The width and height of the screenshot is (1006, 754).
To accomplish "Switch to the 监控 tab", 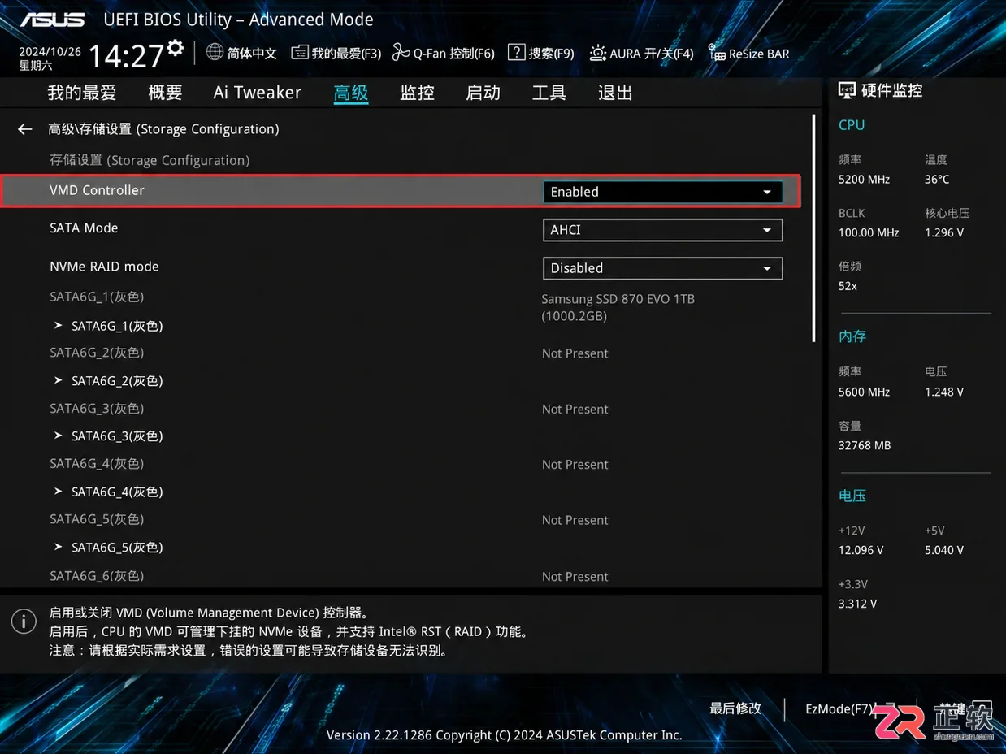I will [417, 93].
